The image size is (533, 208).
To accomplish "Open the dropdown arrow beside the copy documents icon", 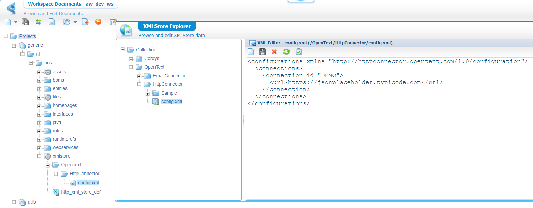I will [x=75, y=22].
